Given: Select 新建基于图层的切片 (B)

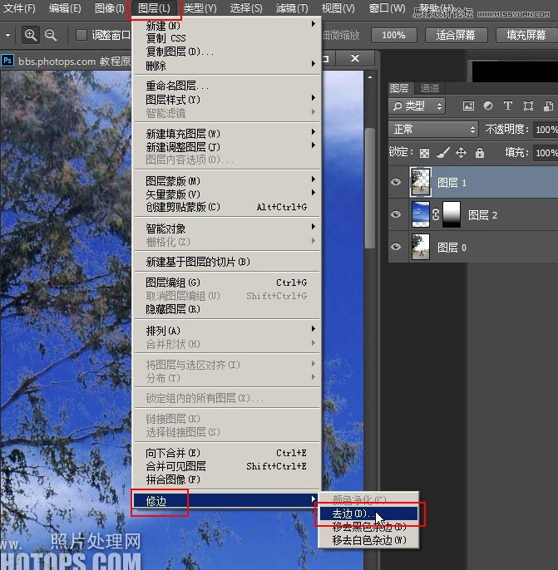Looking at the screenshot, I should 228,262.
